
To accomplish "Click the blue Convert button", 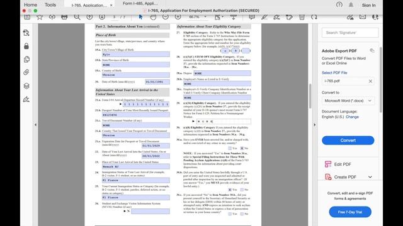I will click(348, 141).
